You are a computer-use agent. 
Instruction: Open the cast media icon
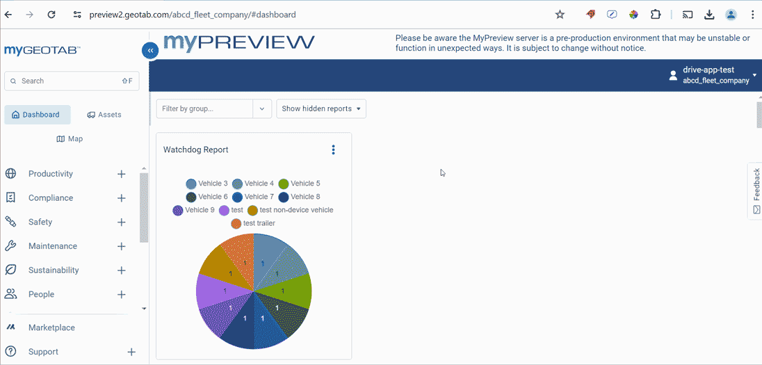point(687,15)
